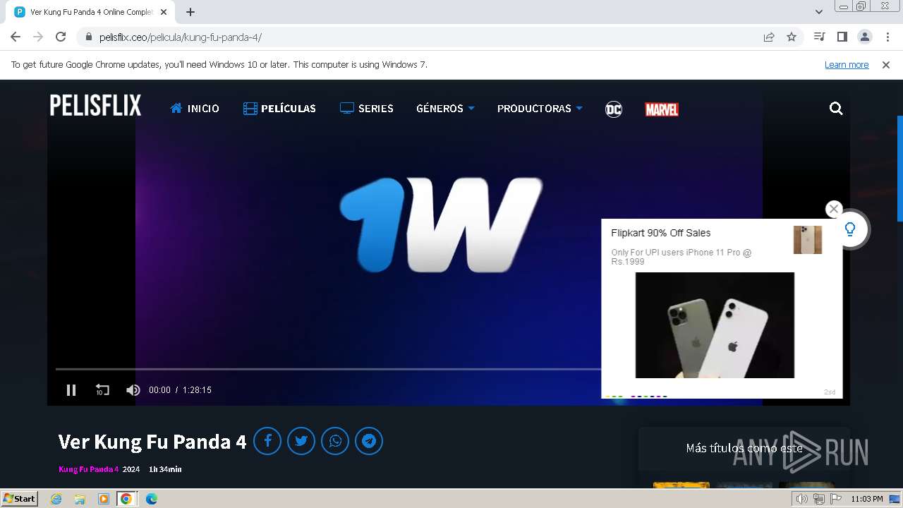Open tab search chevron
The width and height of the screenshot is (903, 508).
coord(819,12)
